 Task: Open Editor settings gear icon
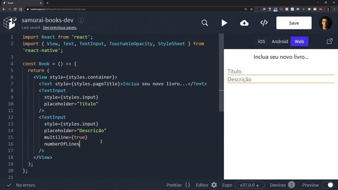pos(214,185)
